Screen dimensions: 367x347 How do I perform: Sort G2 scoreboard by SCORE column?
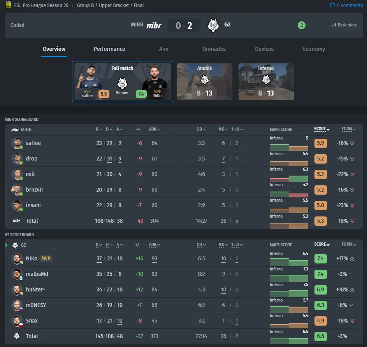322,244
